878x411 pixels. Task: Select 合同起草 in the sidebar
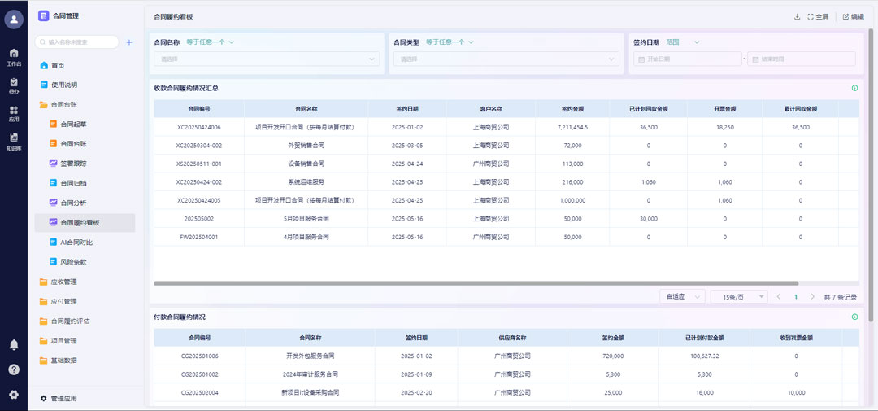click(x=73, y=125)
